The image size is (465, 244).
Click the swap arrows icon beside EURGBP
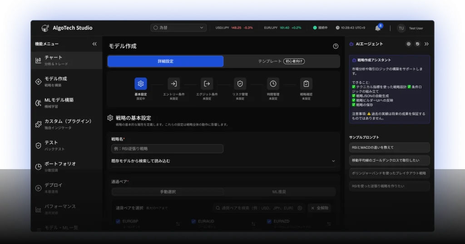coord(178,224)
